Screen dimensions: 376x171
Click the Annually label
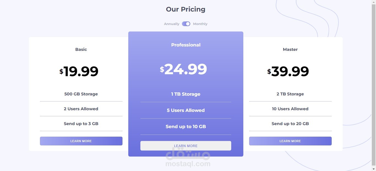tap(171, 24)
